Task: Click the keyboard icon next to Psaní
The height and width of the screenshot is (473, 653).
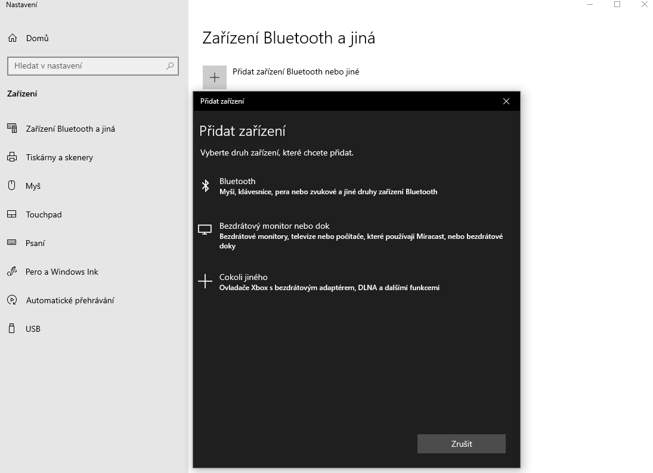Action: click(x=12, y=243)
